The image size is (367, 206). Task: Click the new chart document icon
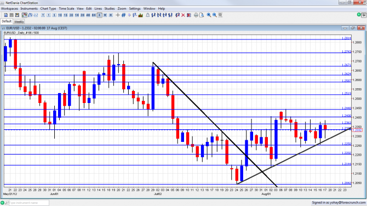[x=6, y=15]
